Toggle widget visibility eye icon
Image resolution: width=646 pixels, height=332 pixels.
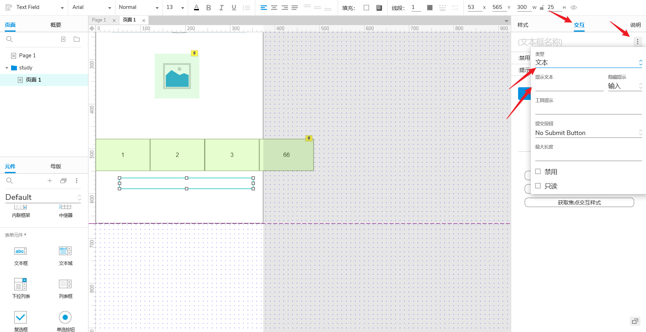tap(574, 8)
